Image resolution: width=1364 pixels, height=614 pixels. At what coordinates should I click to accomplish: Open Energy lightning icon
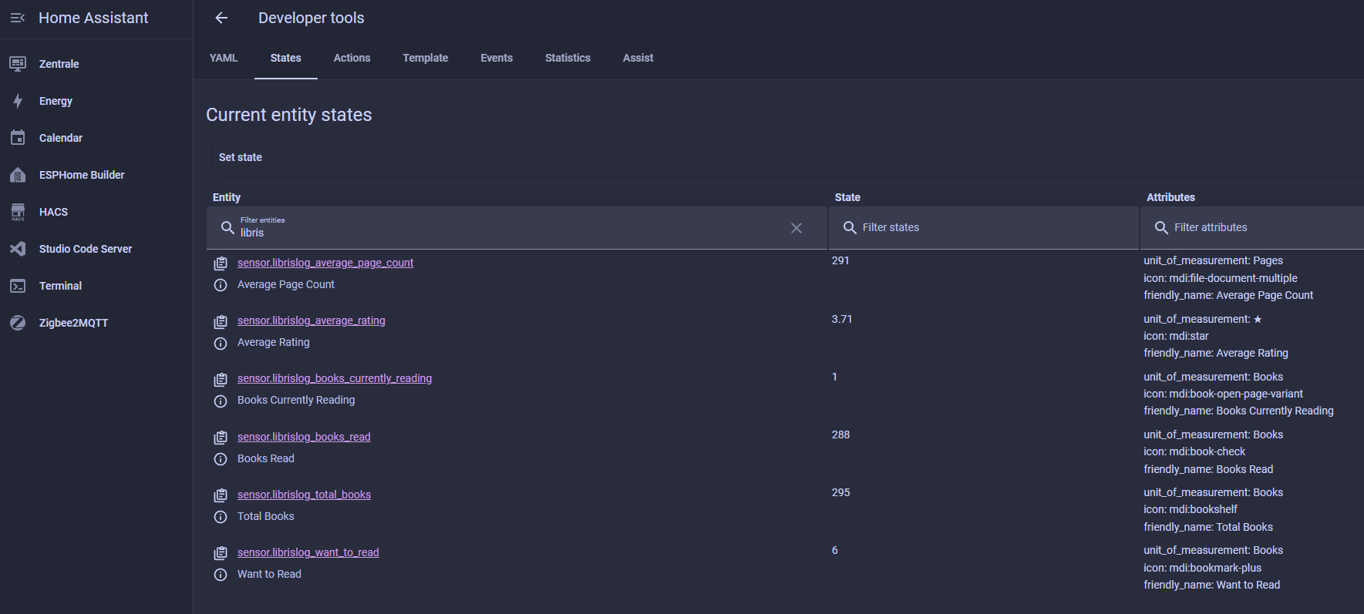click(18, 101)
